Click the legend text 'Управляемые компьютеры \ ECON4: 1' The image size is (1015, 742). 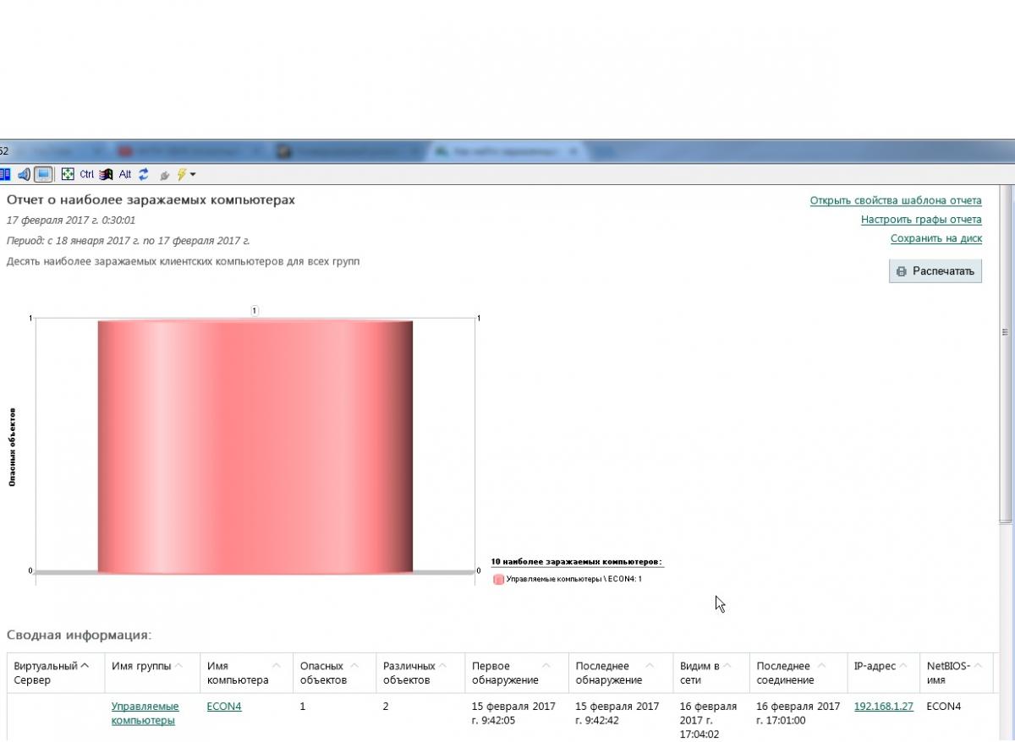click(573, 579)
